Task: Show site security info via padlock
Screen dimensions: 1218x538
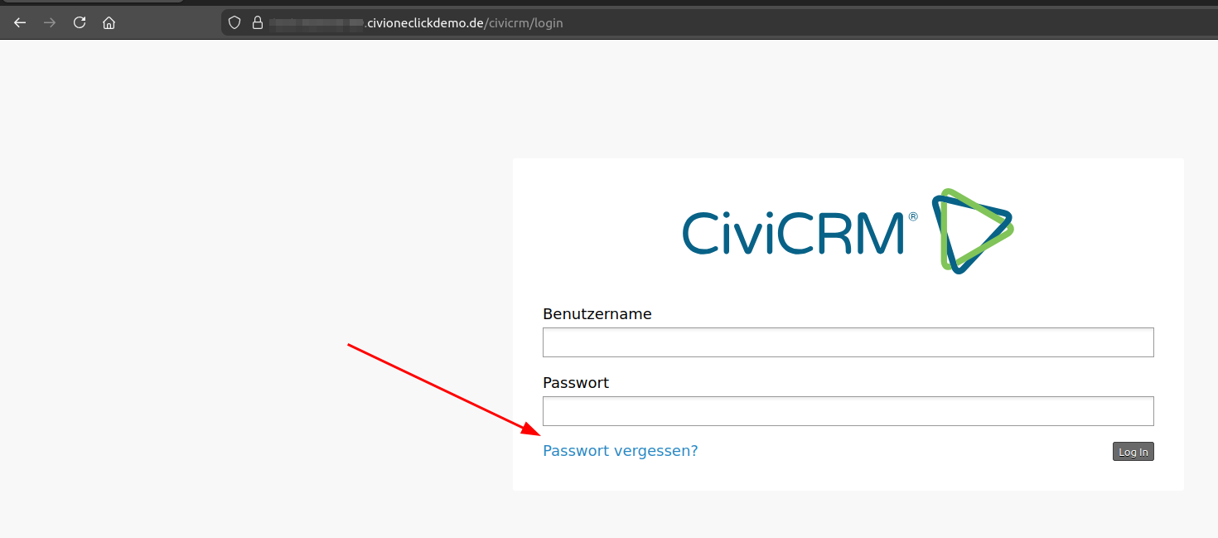Action: click(257, 23)
